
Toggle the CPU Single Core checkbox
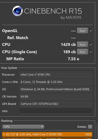[91, 51]
